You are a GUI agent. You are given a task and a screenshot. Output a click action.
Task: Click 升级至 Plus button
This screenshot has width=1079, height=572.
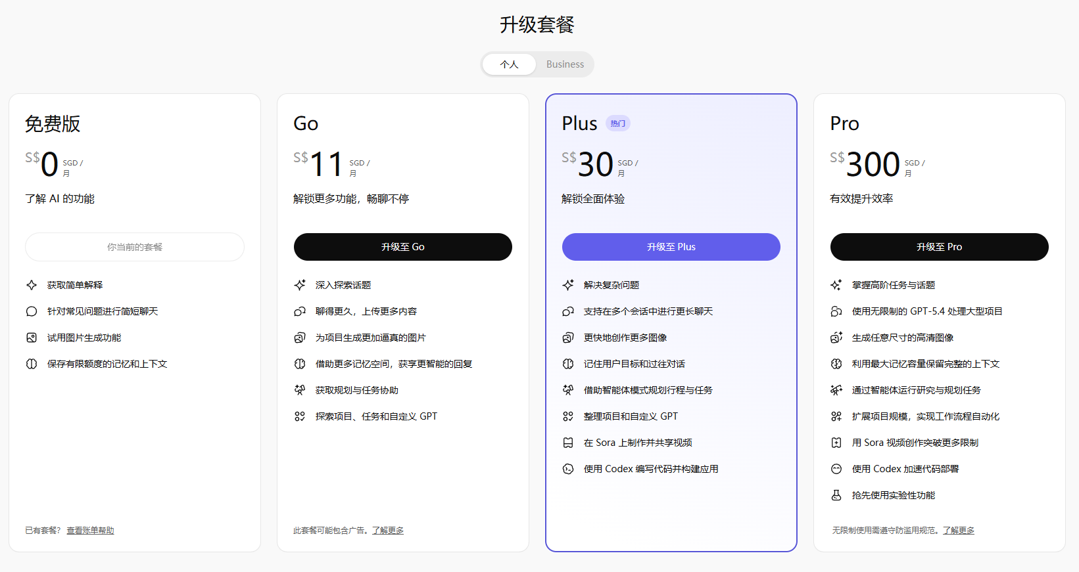click(671, 247)
